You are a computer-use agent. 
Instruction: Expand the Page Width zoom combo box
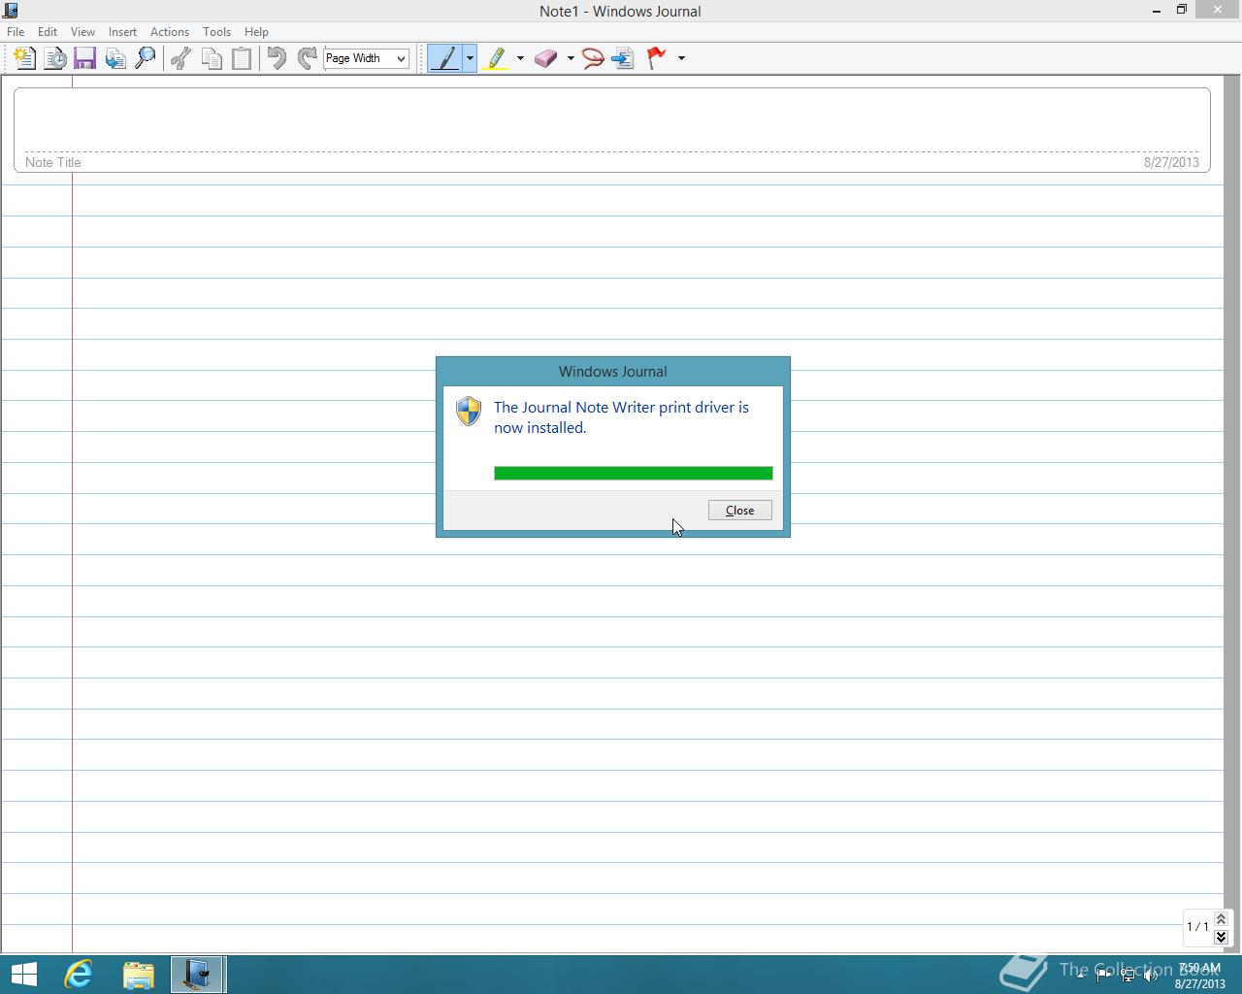click(x=400, y=58)
